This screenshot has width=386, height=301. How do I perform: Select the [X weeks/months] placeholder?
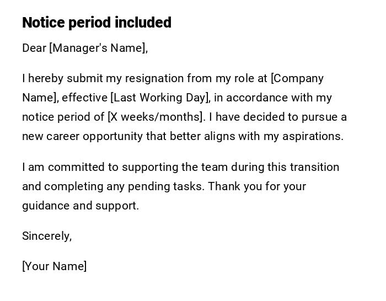pos(156,117)
